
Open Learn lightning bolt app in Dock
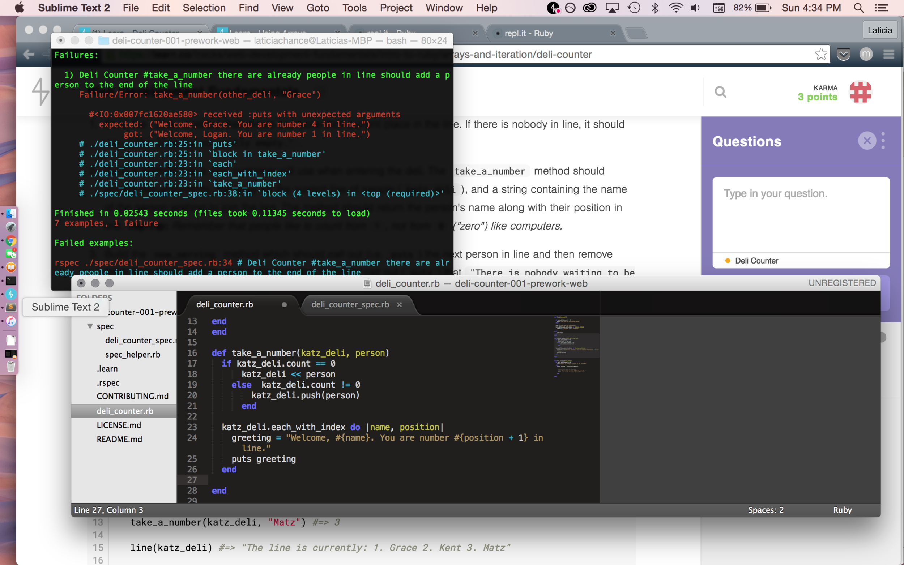[x=11, y=294]
